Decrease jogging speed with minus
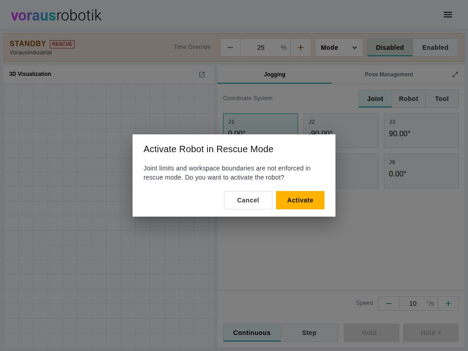This screenshot has height=351, width=468. click(x=388, y=303)
